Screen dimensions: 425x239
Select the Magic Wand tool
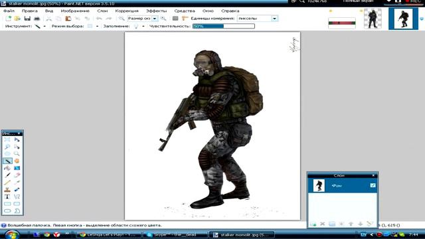click(x=7, y=161)
